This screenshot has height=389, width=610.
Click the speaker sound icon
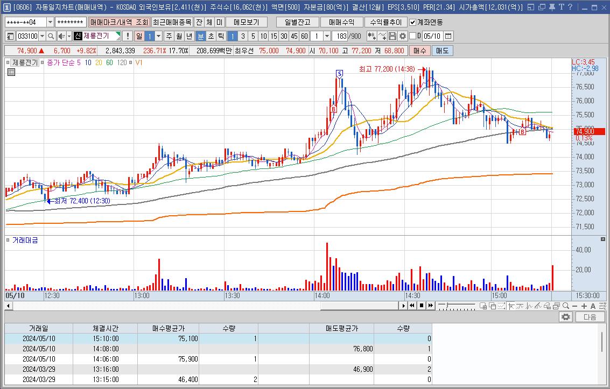(x=61, y=36)
